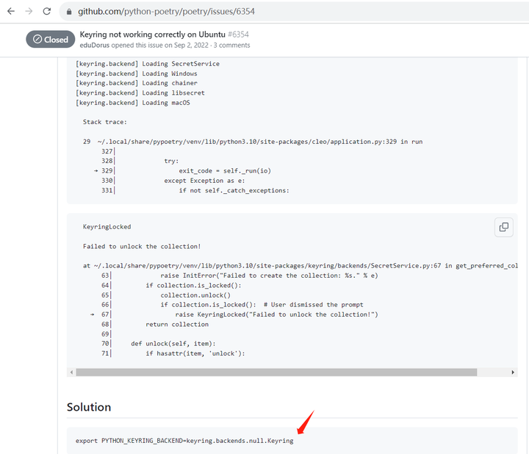Click the 'except Exception as e:' line
529x454 pixels.
click(x=204, y=181)
